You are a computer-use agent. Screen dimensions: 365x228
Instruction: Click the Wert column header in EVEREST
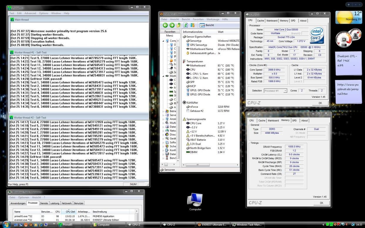tap(228, 32)
